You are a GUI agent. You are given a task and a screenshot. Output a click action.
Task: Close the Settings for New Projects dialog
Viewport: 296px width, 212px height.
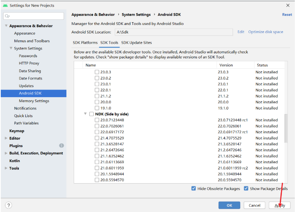(288, 5)
